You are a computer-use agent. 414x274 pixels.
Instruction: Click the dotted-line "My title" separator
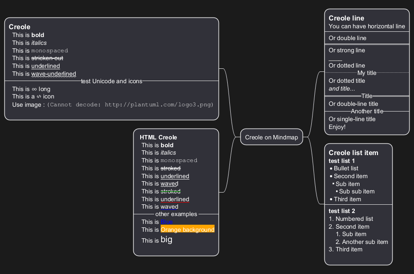[367, 73]
